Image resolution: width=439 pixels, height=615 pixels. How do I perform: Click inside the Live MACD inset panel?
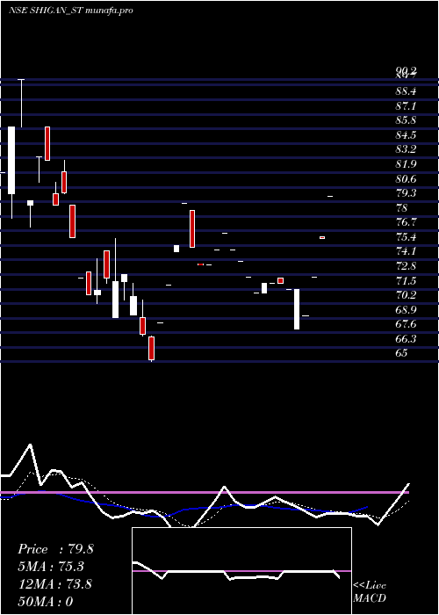tap(241, 571)
